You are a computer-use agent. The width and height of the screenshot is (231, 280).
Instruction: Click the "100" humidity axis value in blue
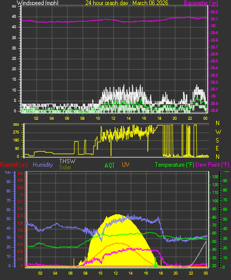pos(7,172)
